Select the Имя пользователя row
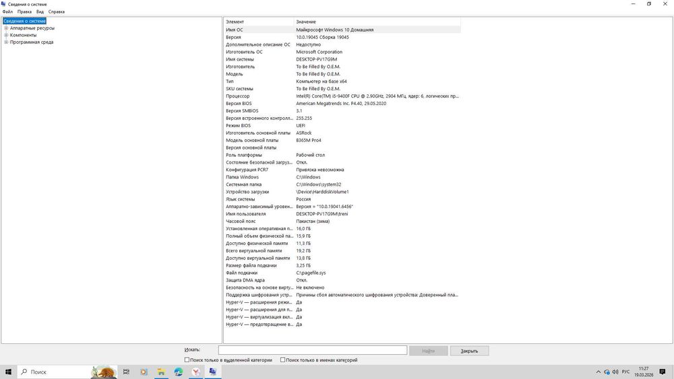Screen dimensions: 674x379 (x=342, y=214)
